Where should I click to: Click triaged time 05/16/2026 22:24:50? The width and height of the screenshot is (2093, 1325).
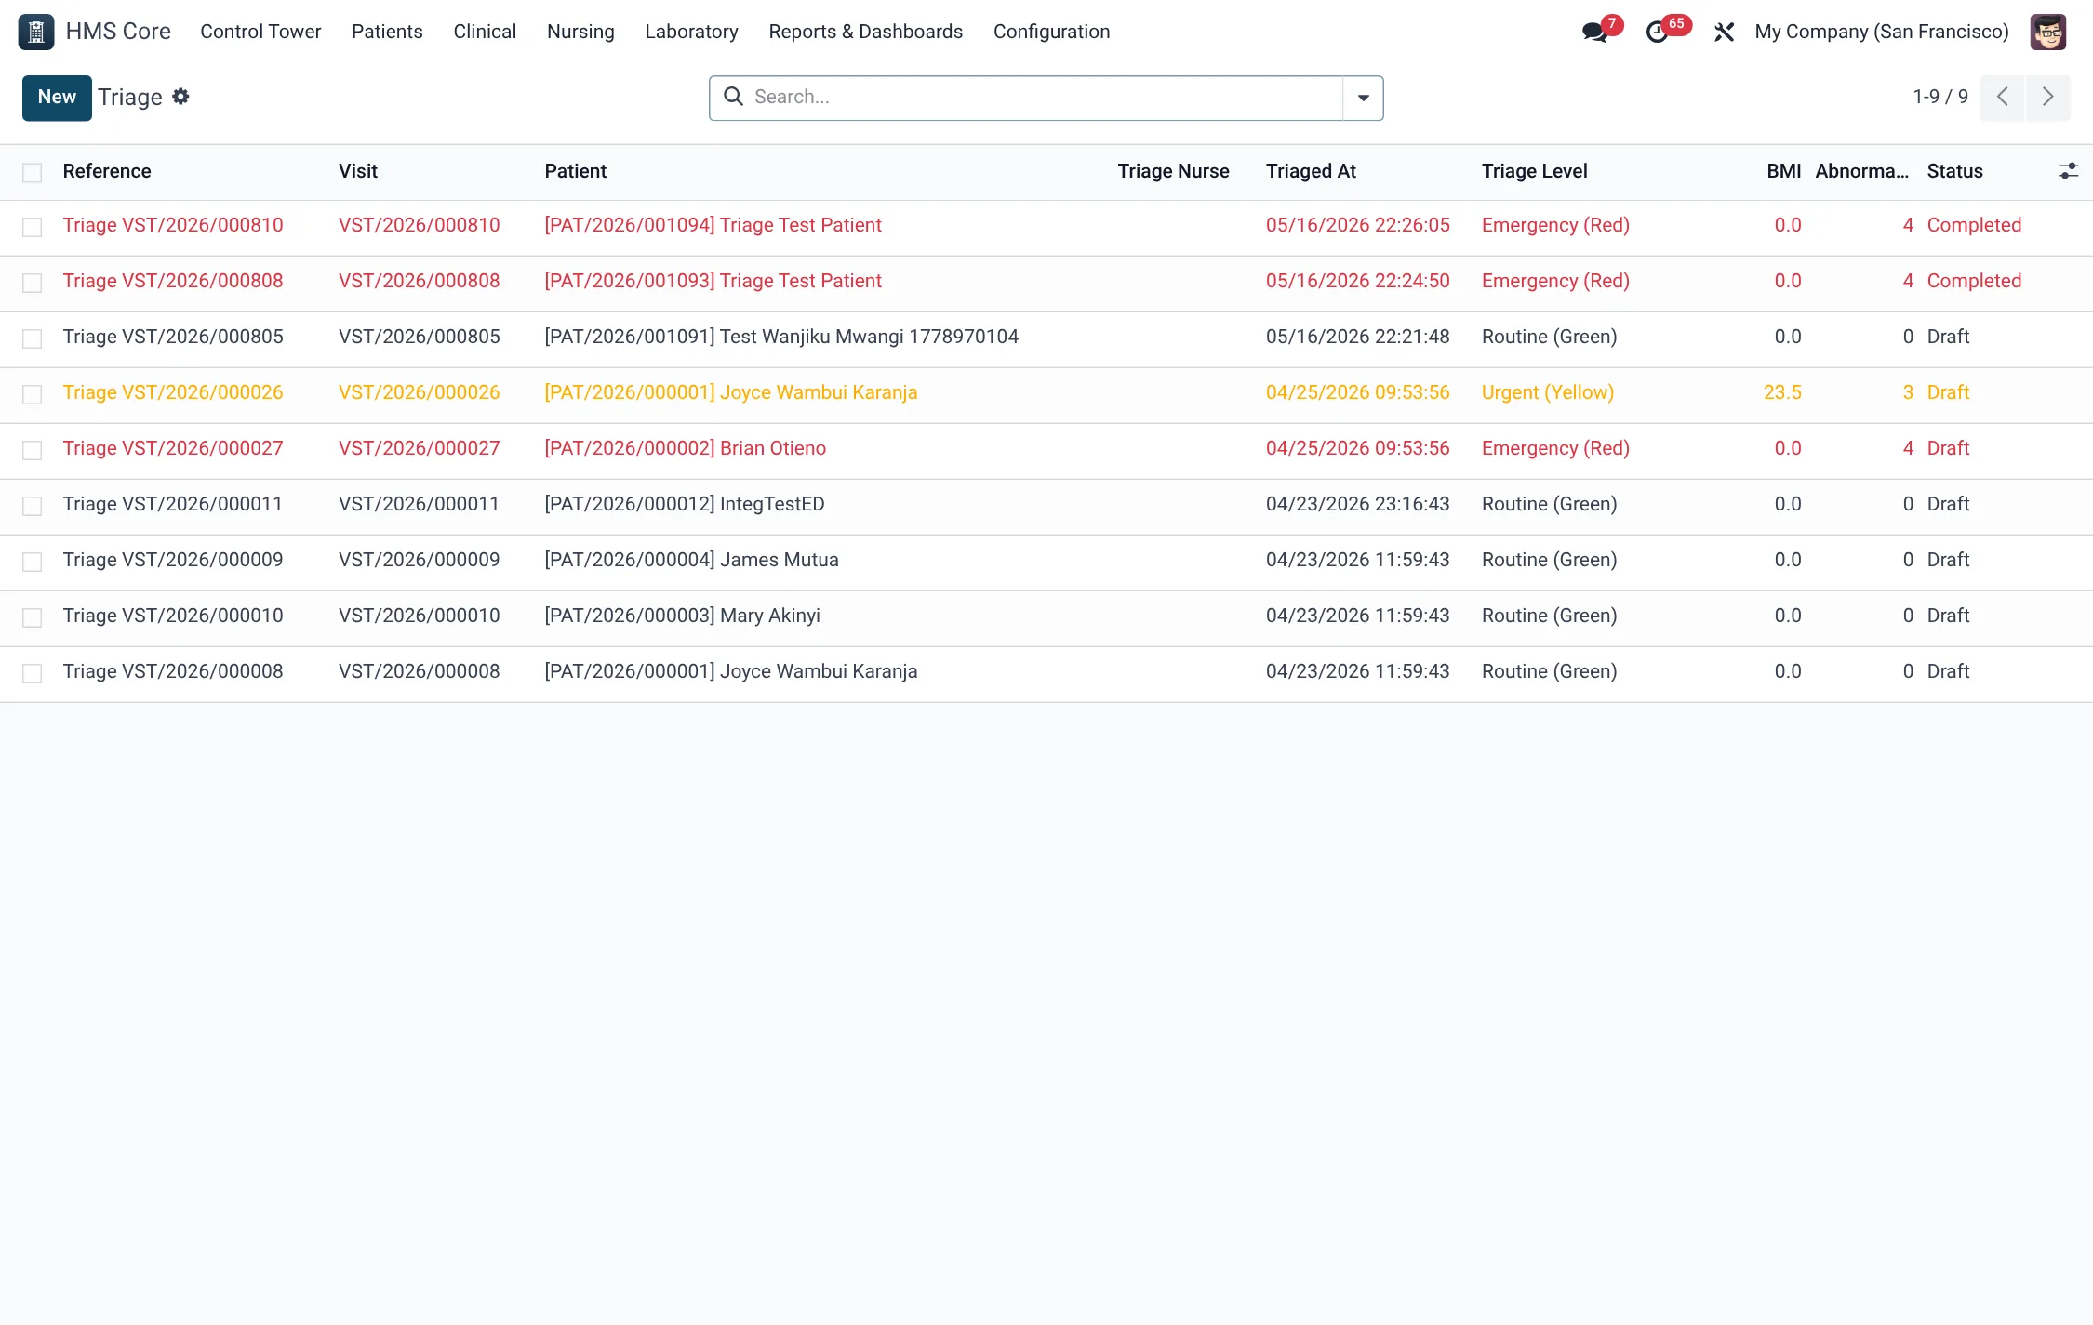[1357, 281]
